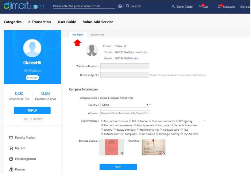Click the camera image search icon
Screen dimensions: 251x176
point(120,6)
